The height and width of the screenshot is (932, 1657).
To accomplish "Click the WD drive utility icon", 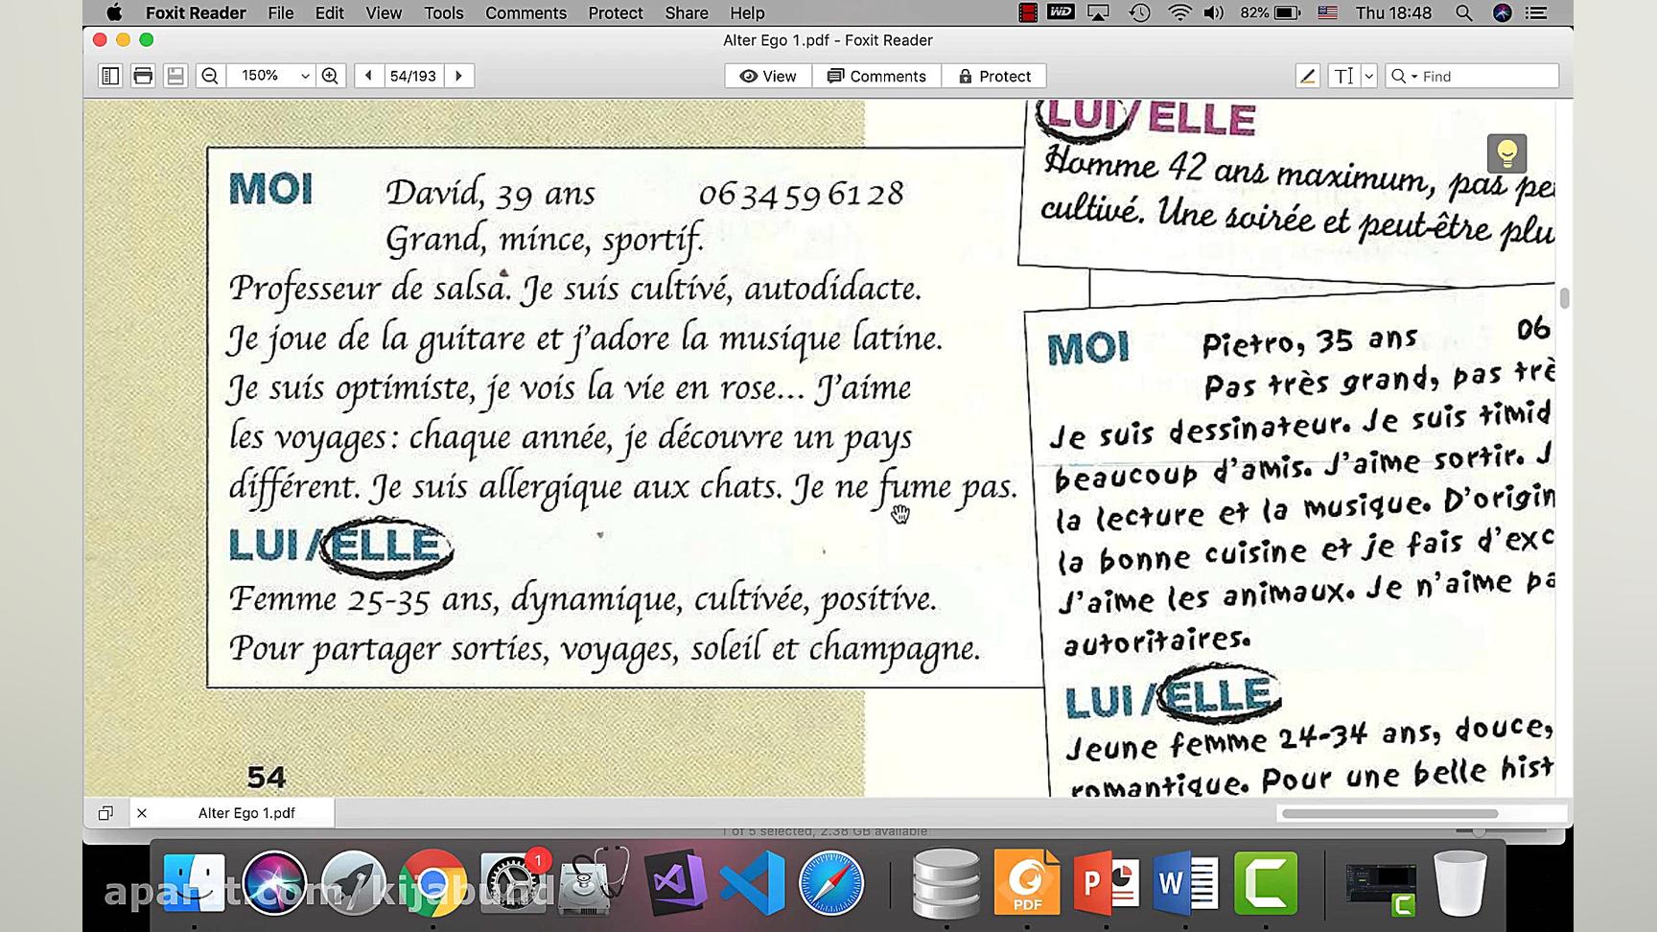I will pos(1061,12).
